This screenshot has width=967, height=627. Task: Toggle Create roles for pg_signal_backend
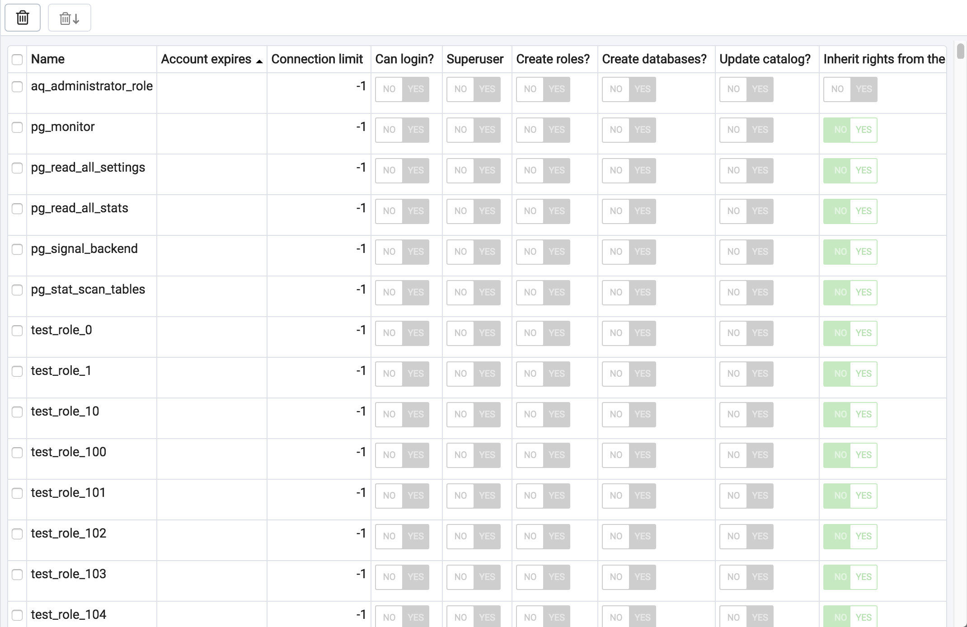(543, 252)
